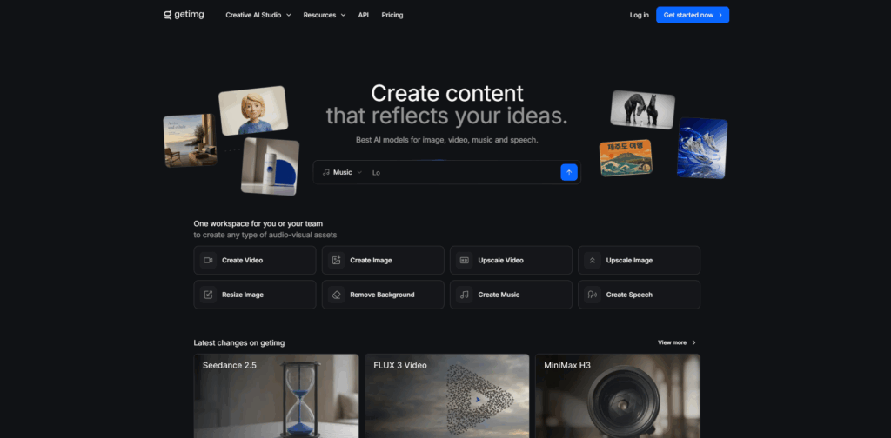This screenshot has height=438, width=891.
Task: Submit prompt with the blue arrow button
Action: (x=569, y=172)
